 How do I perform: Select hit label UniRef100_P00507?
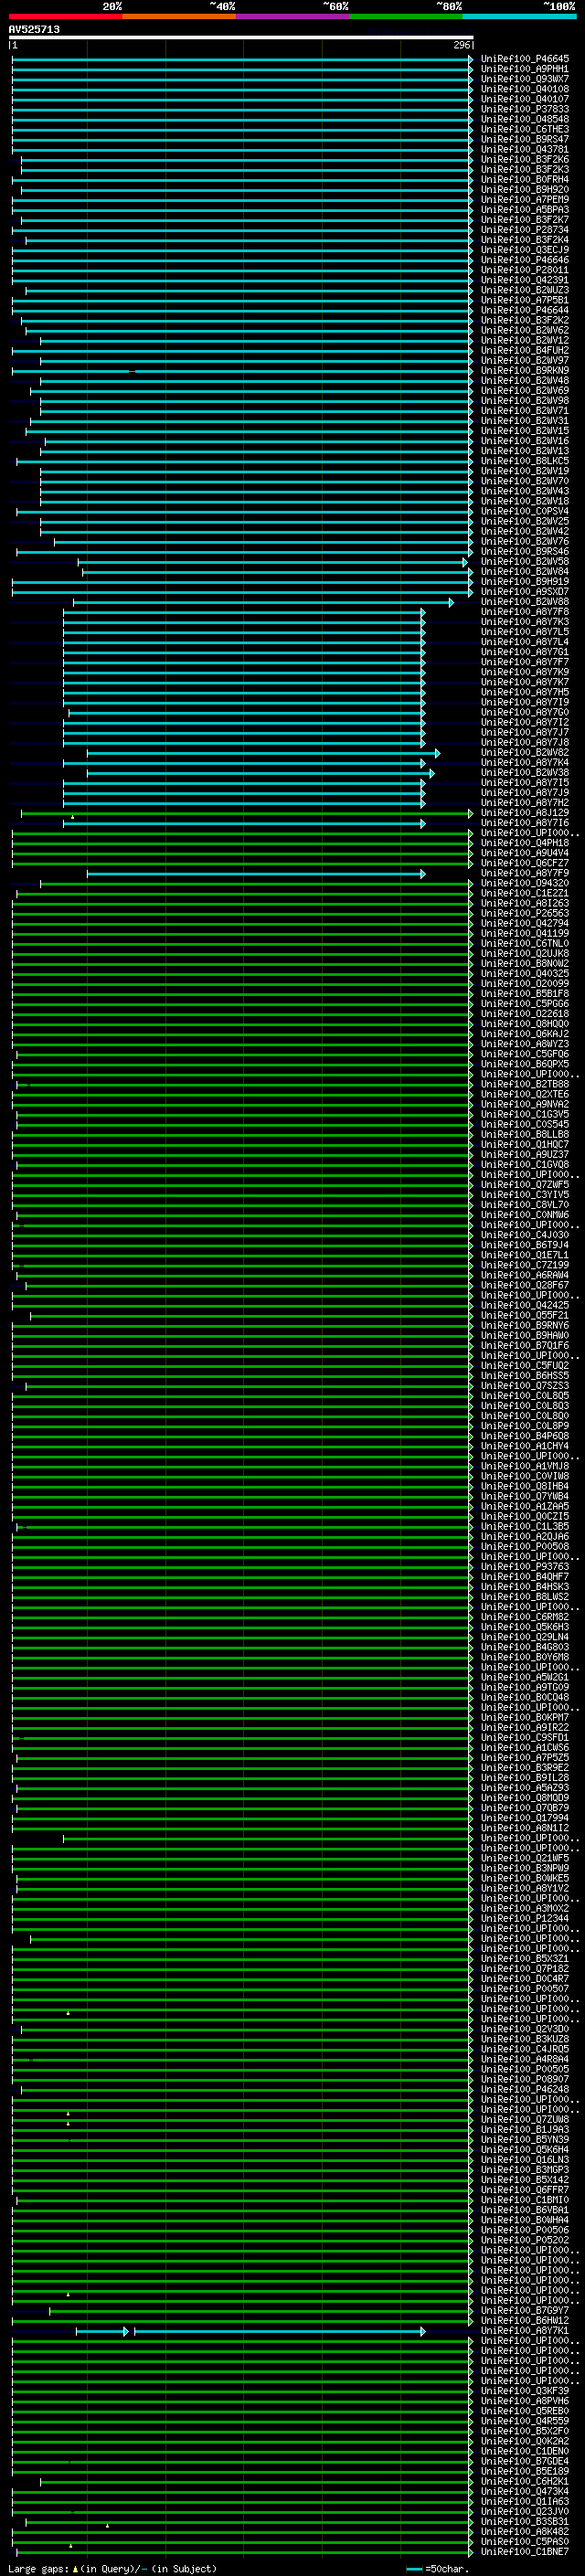point(525,1989)
